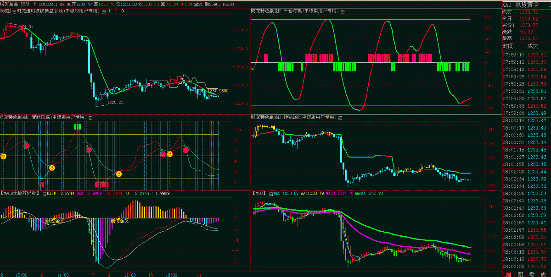The width and height of the screenshot is (551, 277).
Task: Click the 时间 column header in tick list
Action: (508, 46)
